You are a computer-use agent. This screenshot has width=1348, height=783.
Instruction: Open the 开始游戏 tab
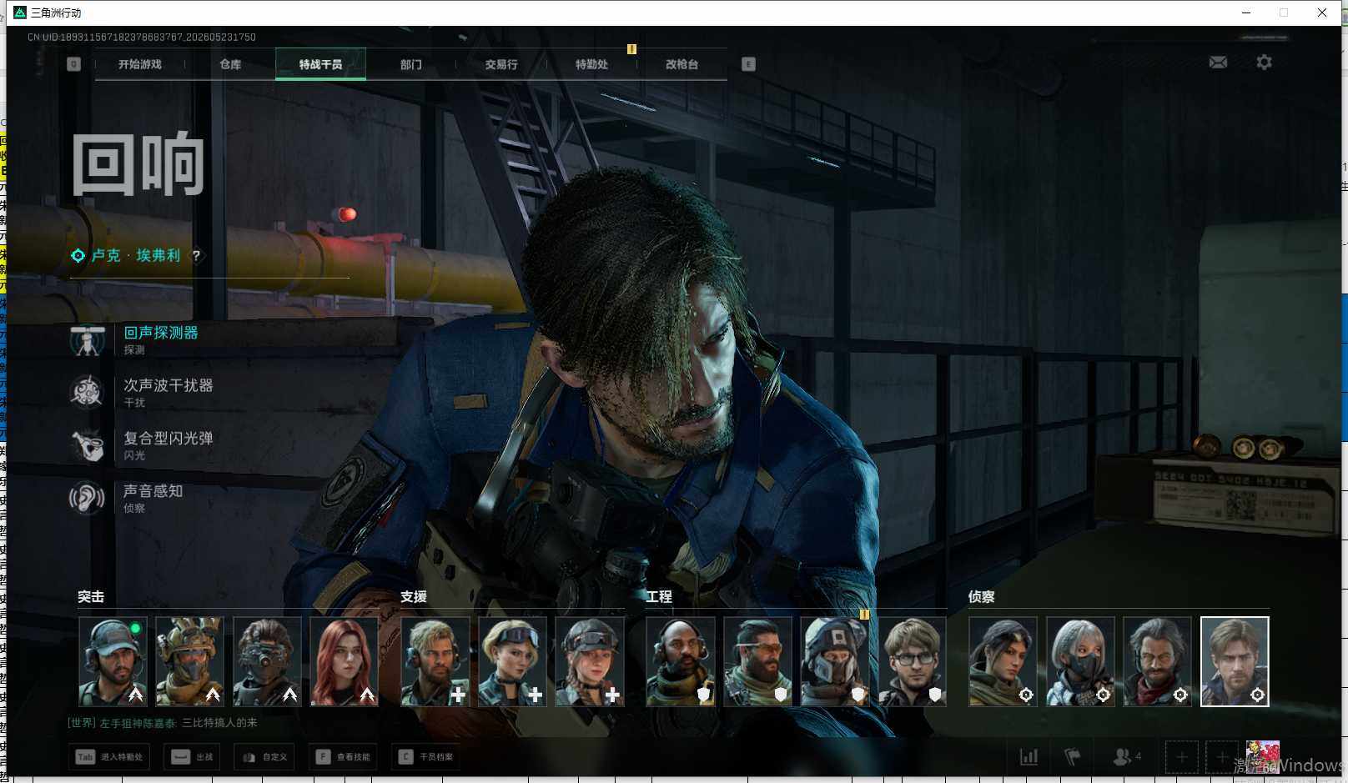pyautogui.click(x=140, y=64)
